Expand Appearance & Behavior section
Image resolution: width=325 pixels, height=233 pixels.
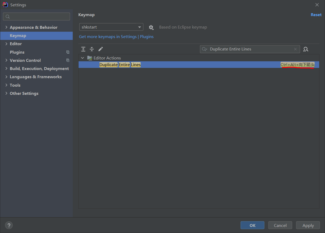6,27
